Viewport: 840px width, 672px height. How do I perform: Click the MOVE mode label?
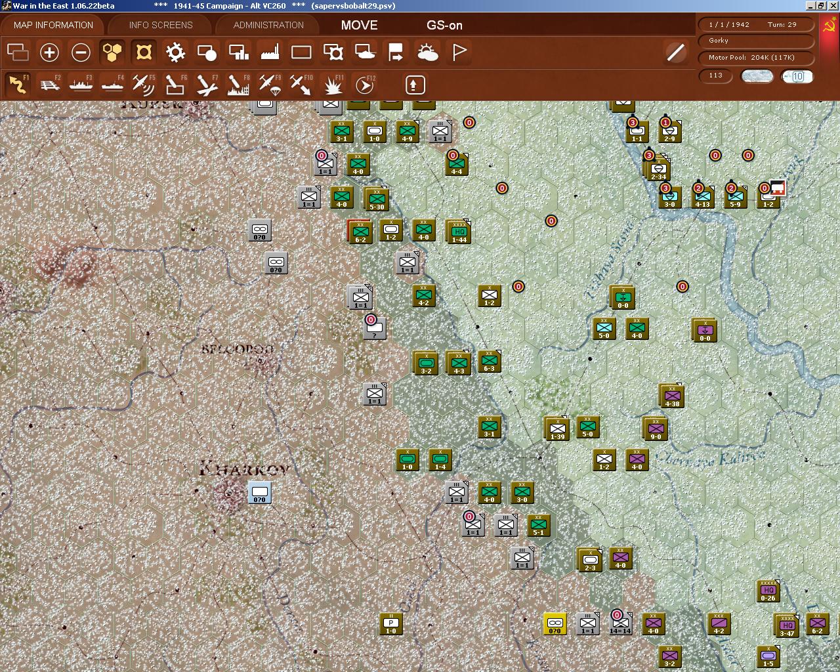(x=359, y=25)
